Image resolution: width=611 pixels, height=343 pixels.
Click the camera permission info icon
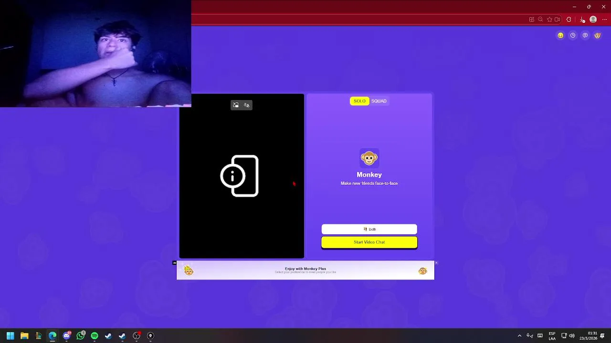tap(239, 176)
